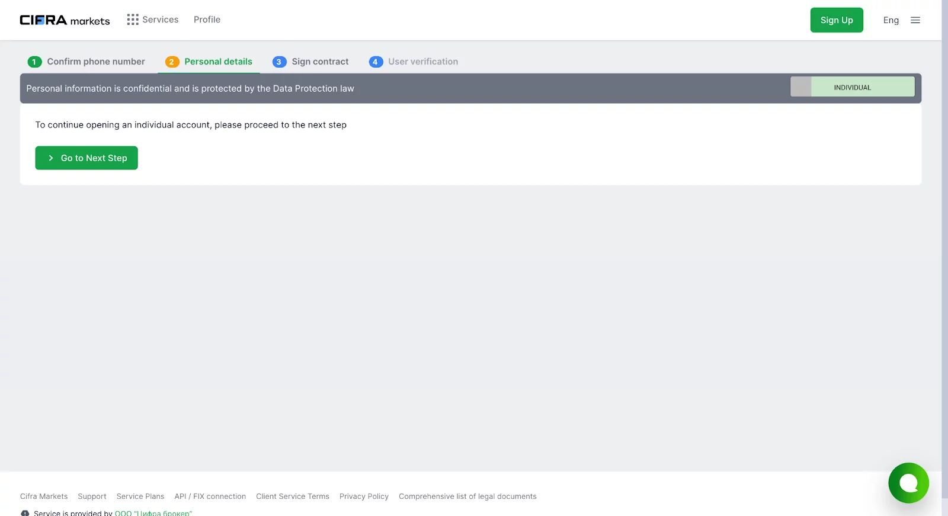
Task: Switch to Sign contract tab
Action: point(320,62)
